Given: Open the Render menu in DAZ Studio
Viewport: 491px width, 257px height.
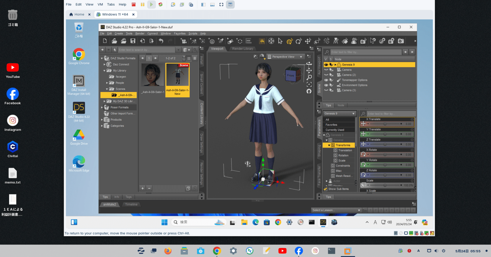Looking at the screenshot, I should click(x=140, y=33).
